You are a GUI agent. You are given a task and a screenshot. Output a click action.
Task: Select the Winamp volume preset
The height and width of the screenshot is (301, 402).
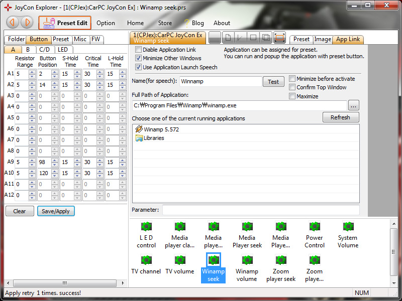coord(247,268)
